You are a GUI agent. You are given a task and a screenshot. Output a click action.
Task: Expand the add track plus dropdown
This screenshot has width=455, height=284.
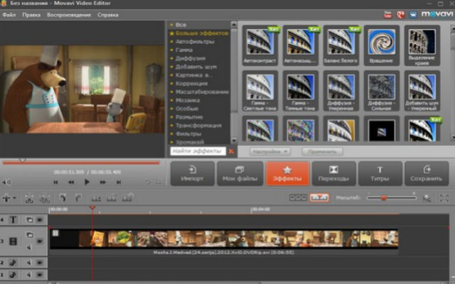(10, 198)
